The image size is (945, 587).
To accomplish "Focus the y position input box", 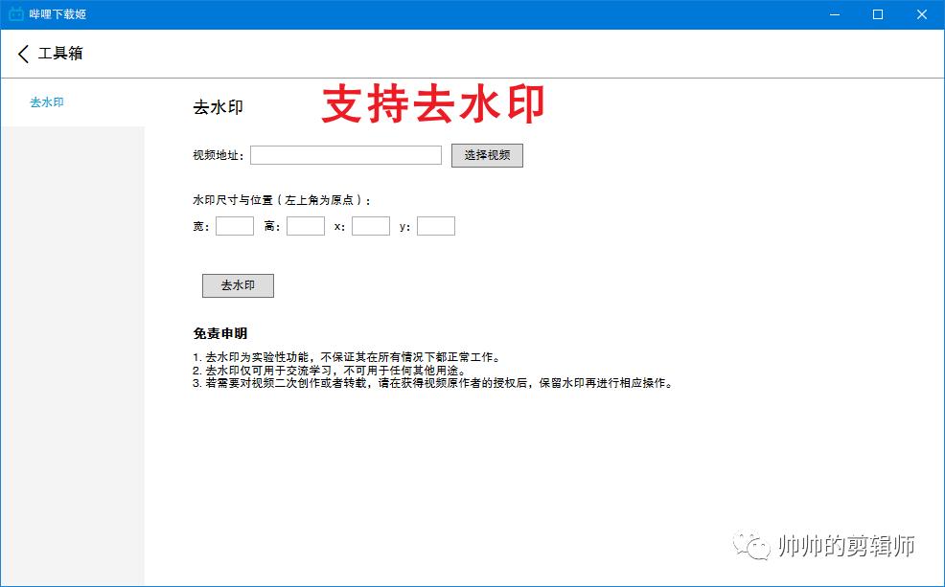I will pyautogui.click(x=436, y=226).
